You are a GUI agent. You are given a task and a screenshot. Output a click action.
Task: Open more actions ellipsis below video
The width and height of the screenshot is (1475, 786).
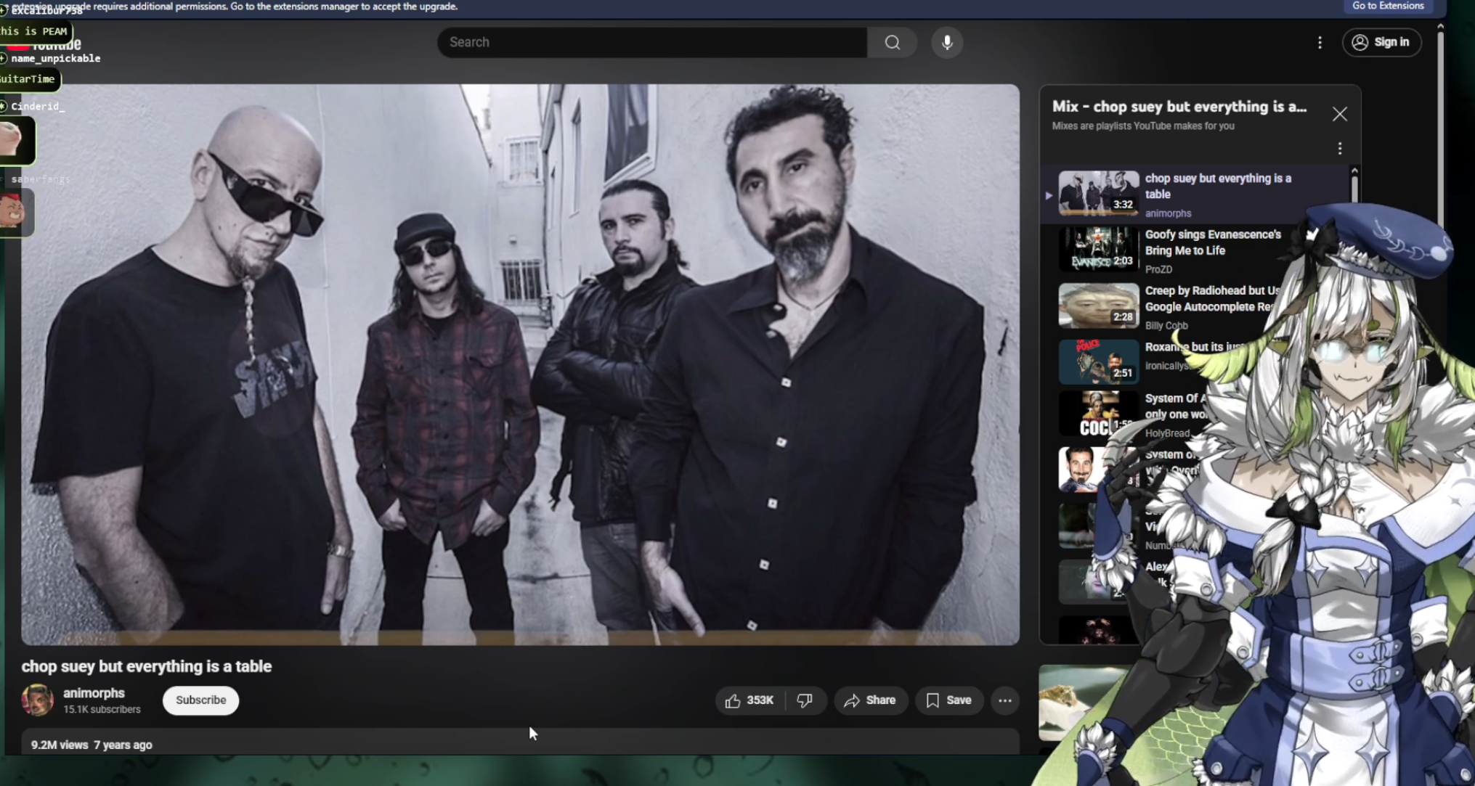(x=1004, y=700)
